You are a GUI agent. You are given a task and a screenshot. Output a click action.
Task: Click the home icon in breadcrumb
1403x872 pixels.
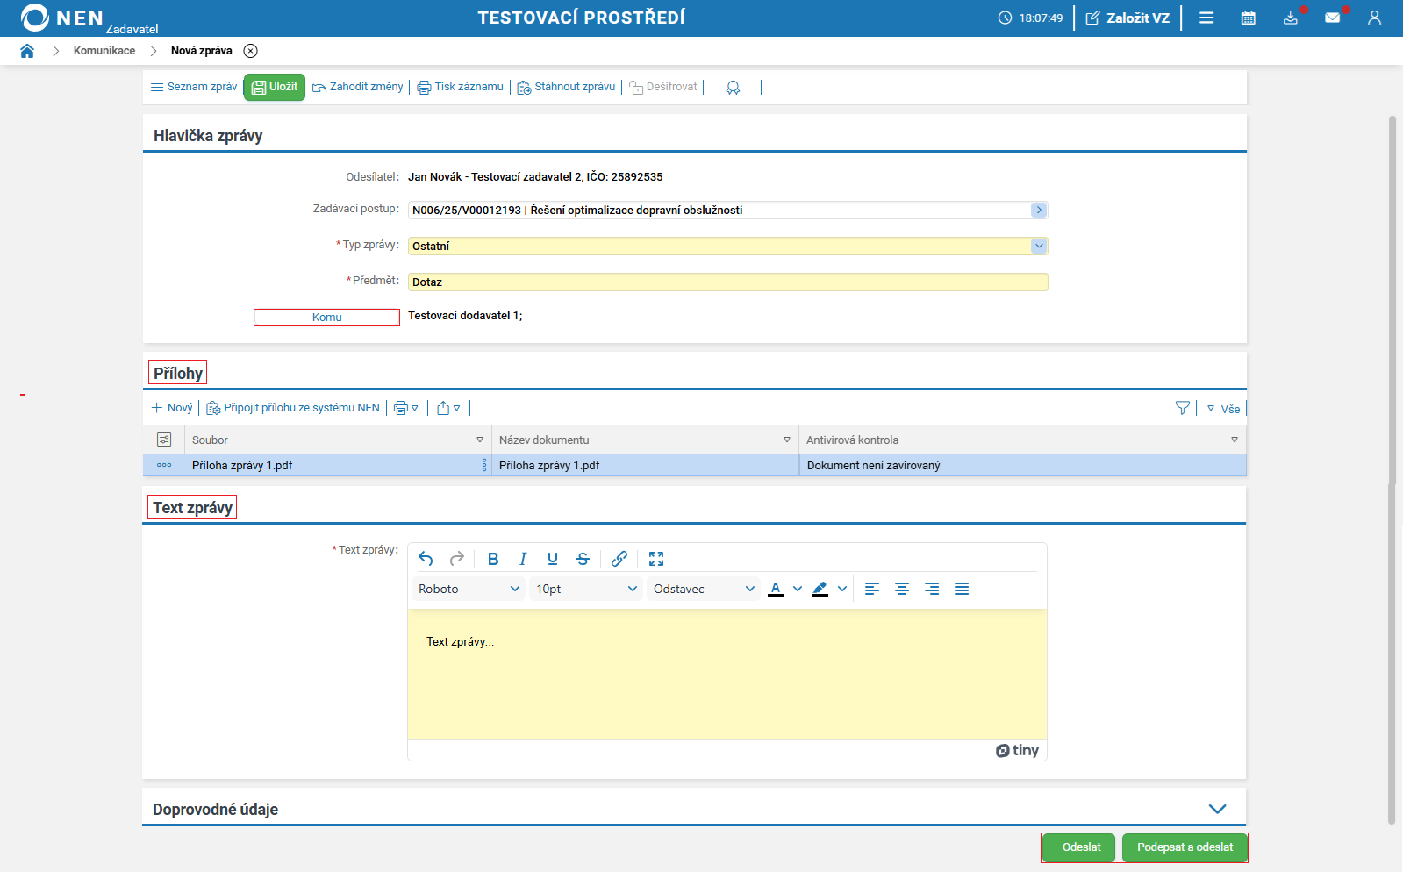pyautogui.click(x=27, y=51)
